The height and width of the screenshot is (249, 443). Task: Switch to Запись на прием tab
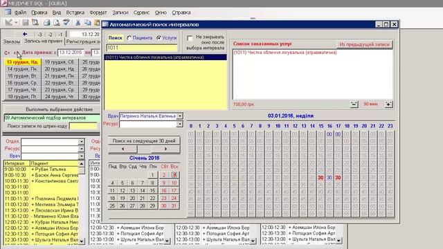pos(43,41)
